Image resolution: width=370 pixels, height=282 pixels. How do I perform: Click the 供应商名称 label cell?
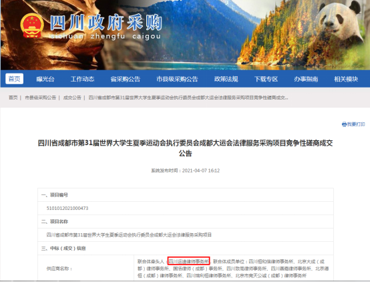pyautogui.click(x=86, y=269)
